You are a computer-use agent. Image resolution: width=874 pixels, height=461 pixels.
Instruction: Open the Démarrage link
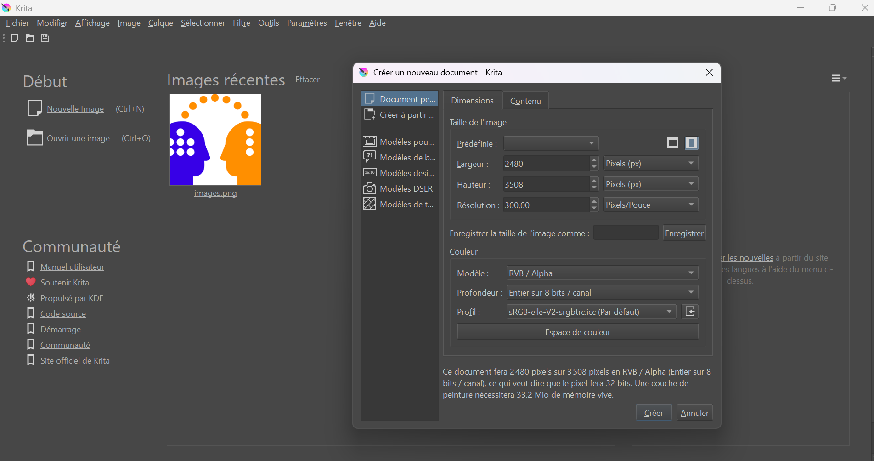pos(61,330)
